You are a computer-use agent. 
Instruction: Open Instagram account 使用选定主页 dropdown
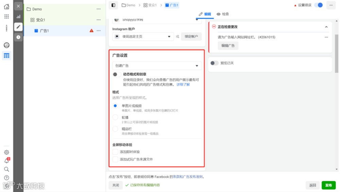click(143, 36)
